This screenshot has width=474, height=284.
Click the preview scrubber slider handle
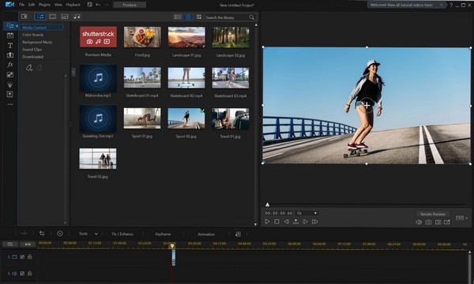click(x=267, y=204)
